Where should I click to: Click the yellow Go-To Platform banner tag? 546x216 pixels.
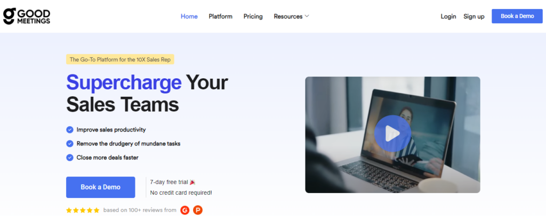pyautogui.click(x=120, y=60)
